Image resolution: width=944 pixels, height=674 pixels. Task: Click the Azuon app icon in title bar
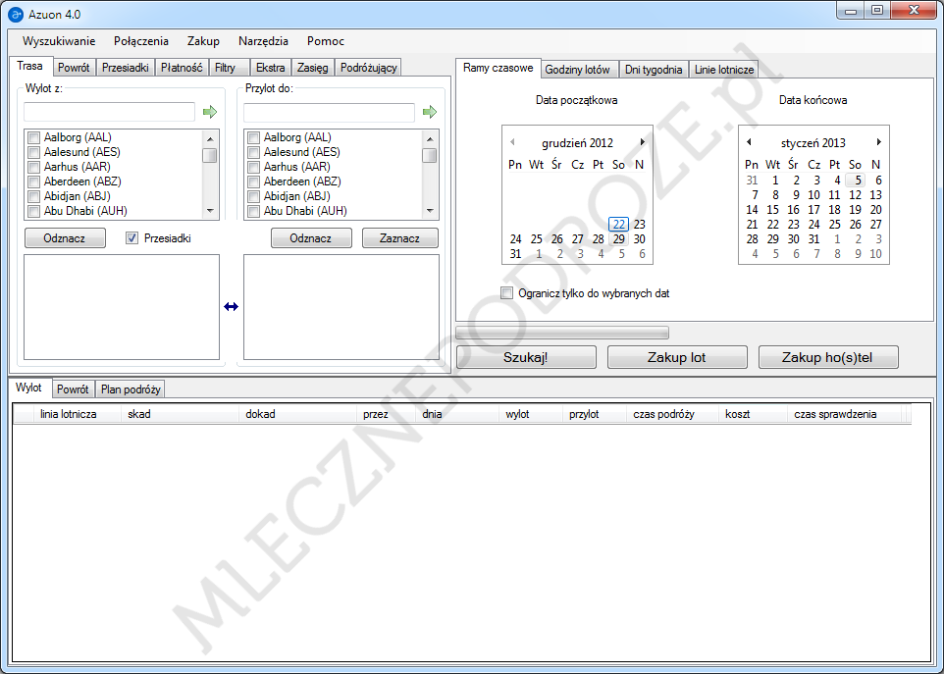pos(16,14)
